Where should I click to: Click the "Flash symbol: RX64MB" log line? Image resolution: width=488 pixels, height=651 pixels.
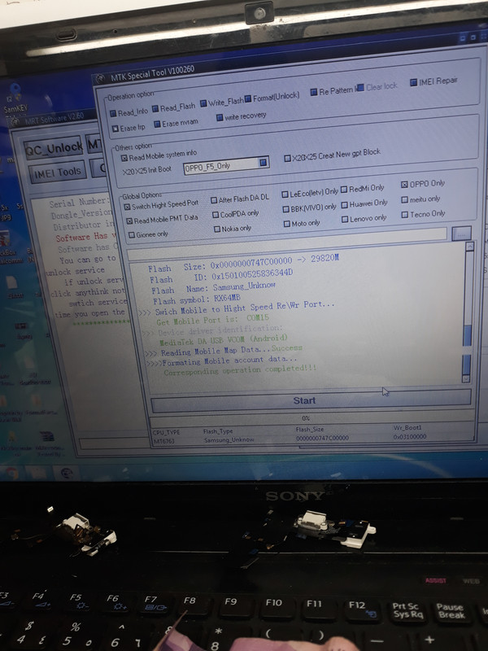coord(197,299)
